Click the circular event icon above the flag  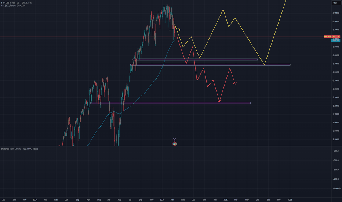(x=175, y=140)
